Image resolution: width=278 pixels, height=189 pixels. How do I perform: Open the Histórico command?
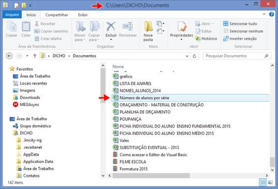(206, 38)
